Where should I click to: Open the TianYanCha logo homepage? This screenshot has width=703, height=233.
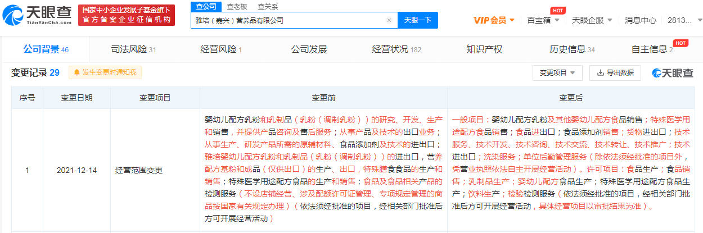tap(38, 15)
